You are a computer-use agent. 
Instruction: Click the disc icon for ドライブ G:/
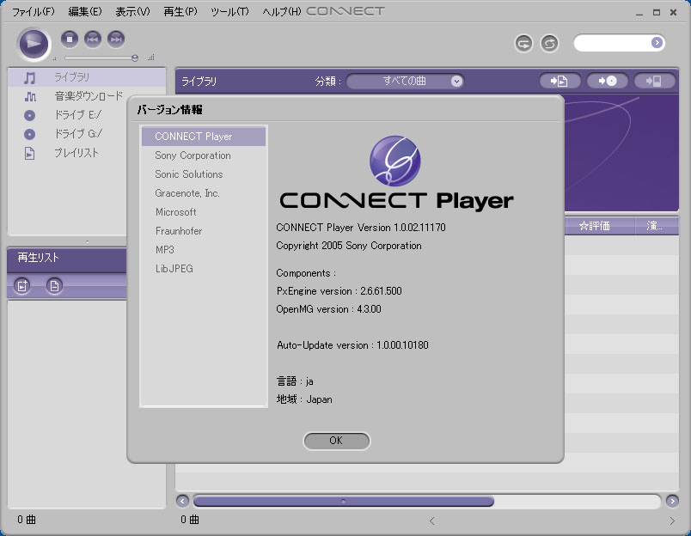click(x=29, y=134)
